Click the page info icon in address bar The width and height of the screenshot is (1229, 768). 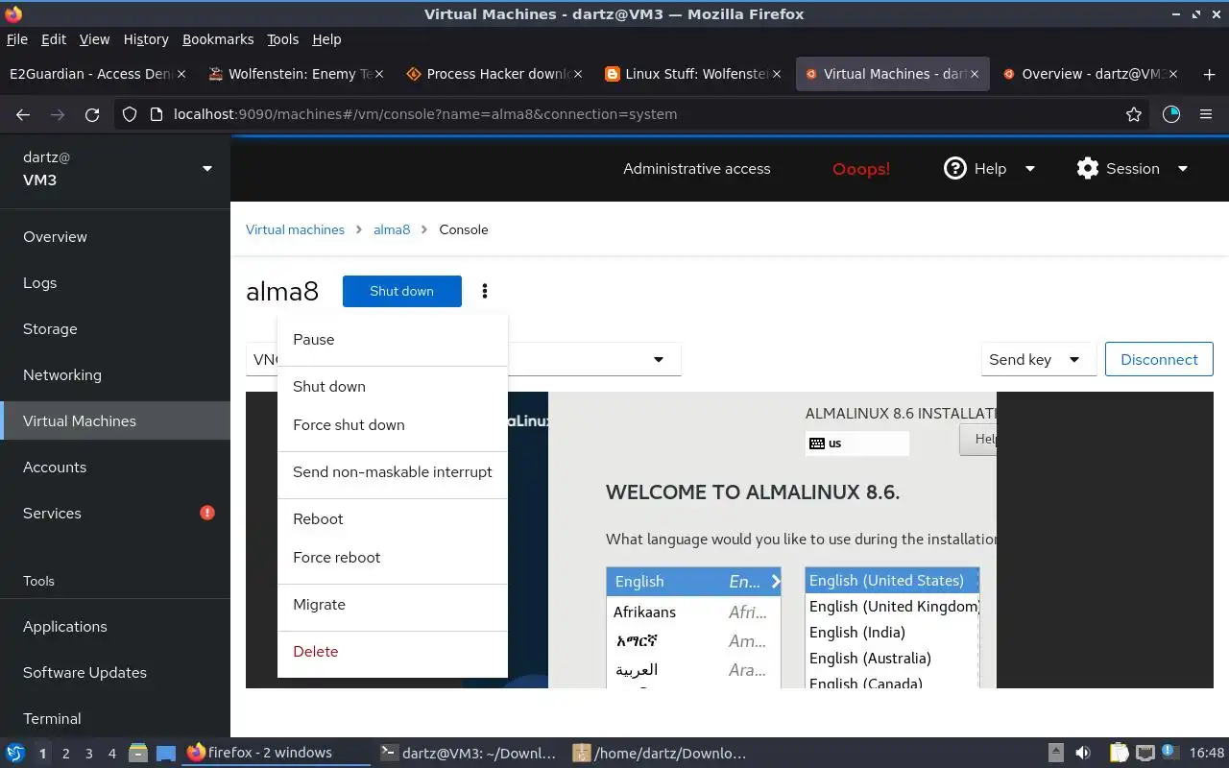tap(157, 114)
